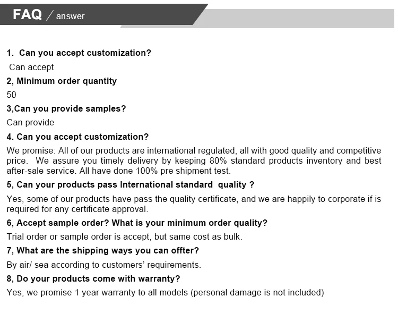Select "Can you provide samples?" question
This screenshot has width=398, height=322.
point(66,108)
